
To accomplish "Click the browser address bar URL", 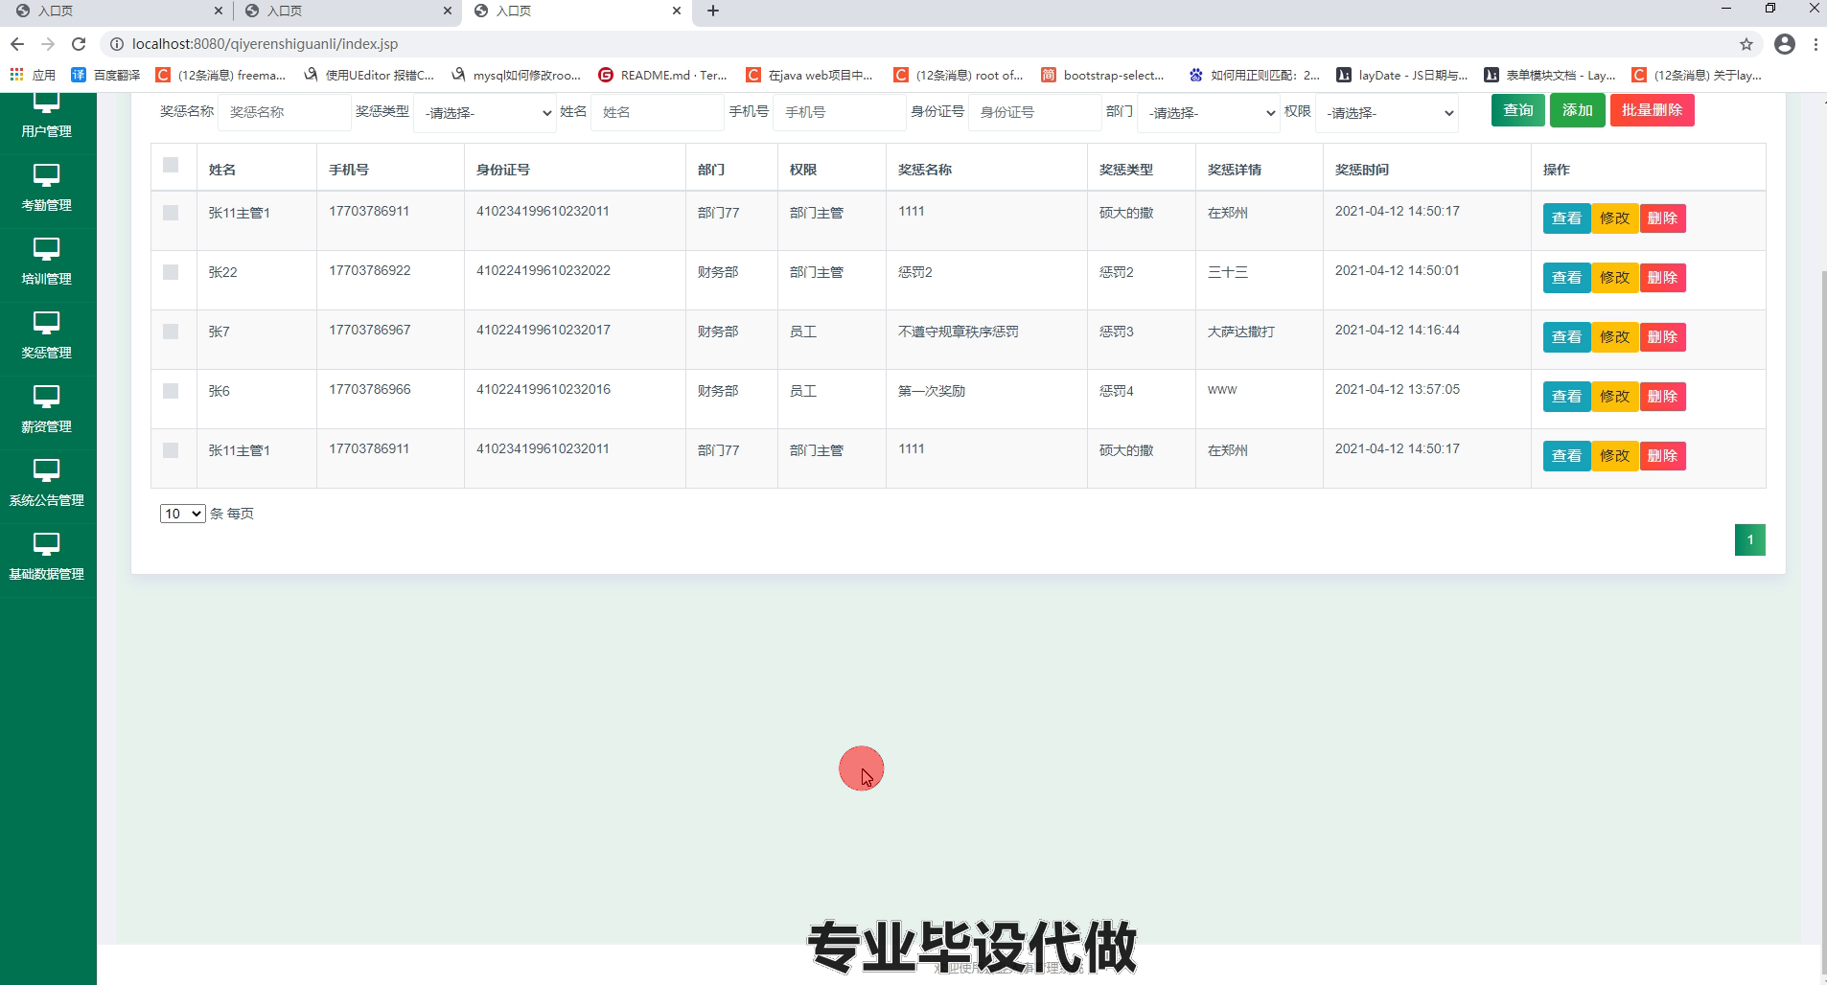I will click(x=266, y=44).
